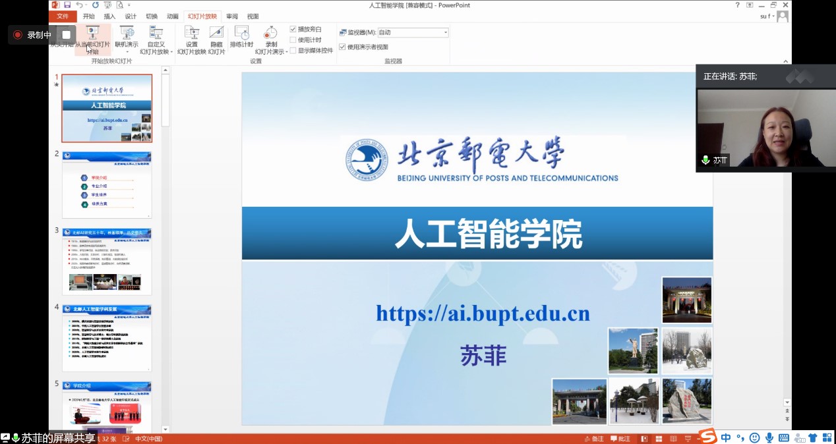The width and height of the screenshot is (836, 444).
Task: Click the 苏菲 webcam video tile
Action: 765,128
